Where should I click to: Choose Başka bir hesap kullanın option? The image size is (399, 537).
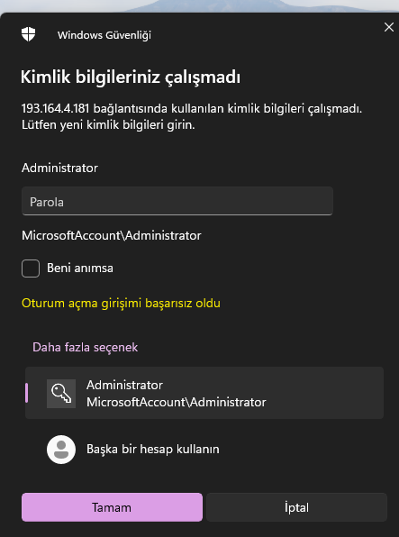point(153,449)
